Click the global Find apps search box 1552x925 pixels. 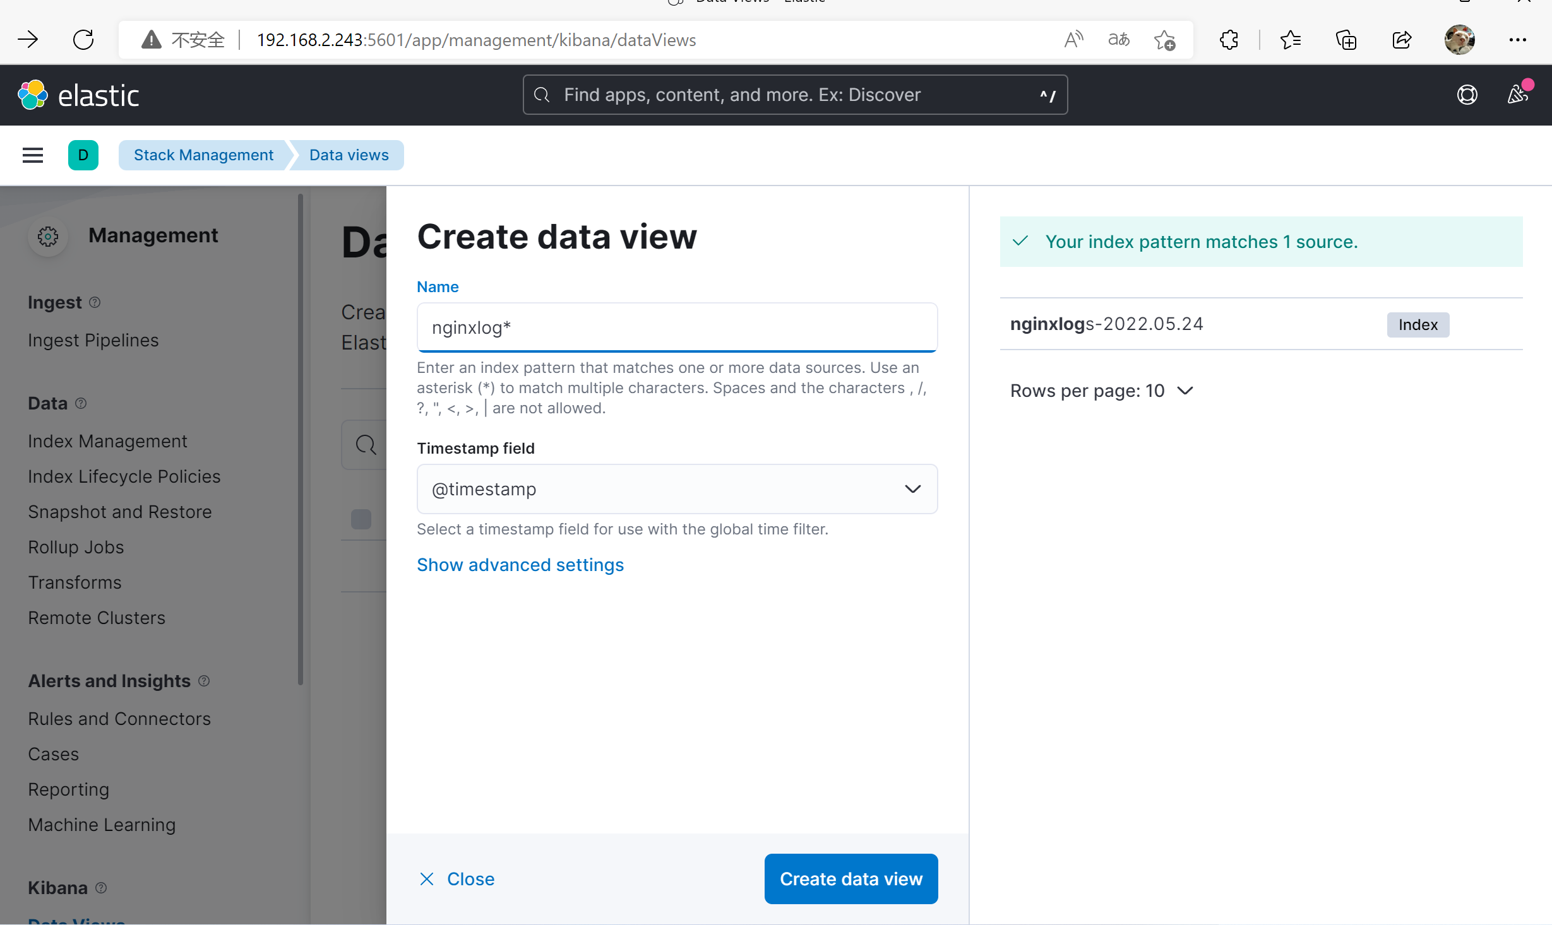click(x=795, y=95)
